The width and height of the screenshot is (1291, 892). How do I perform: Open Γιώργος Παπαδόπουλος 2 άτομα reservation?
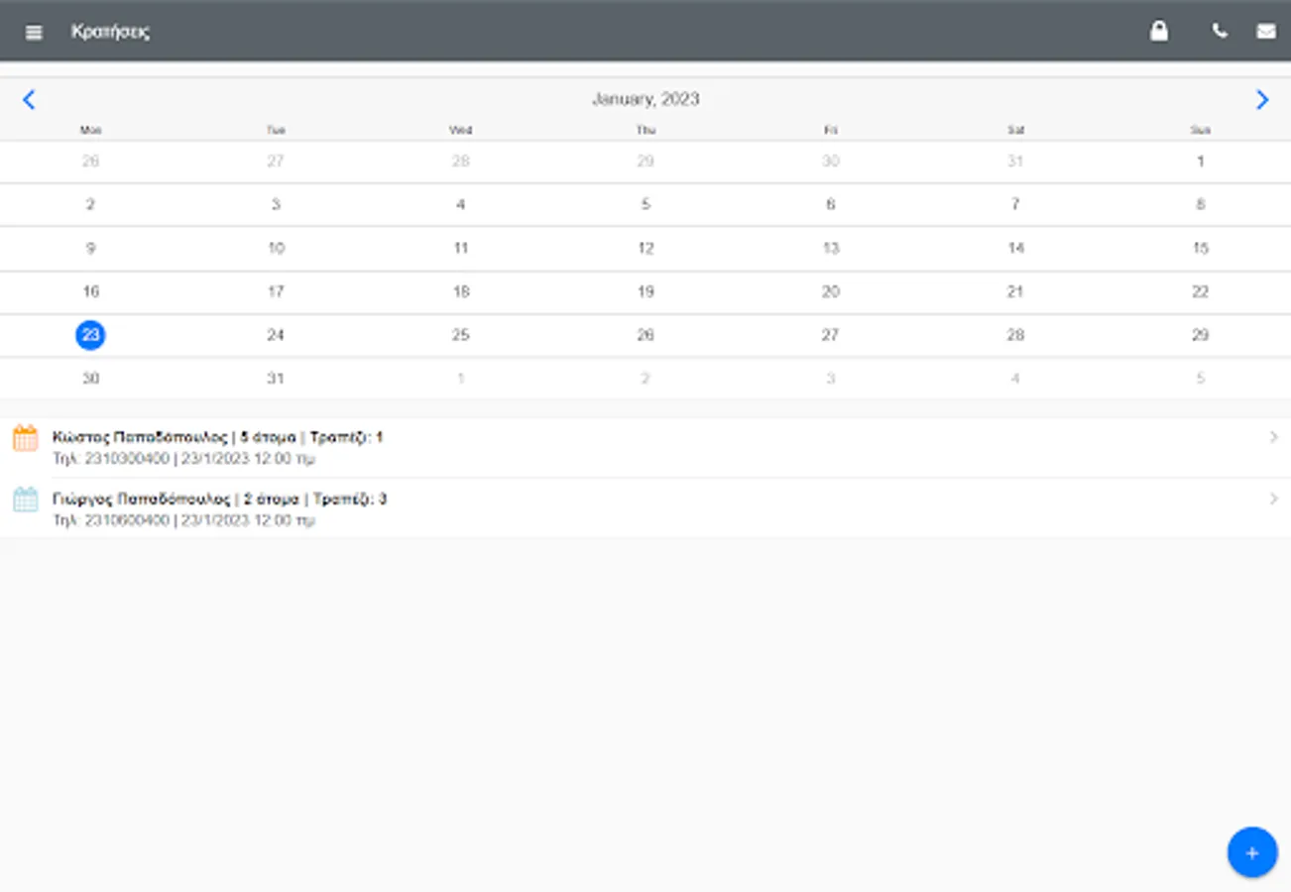click(x=645, y=508)
